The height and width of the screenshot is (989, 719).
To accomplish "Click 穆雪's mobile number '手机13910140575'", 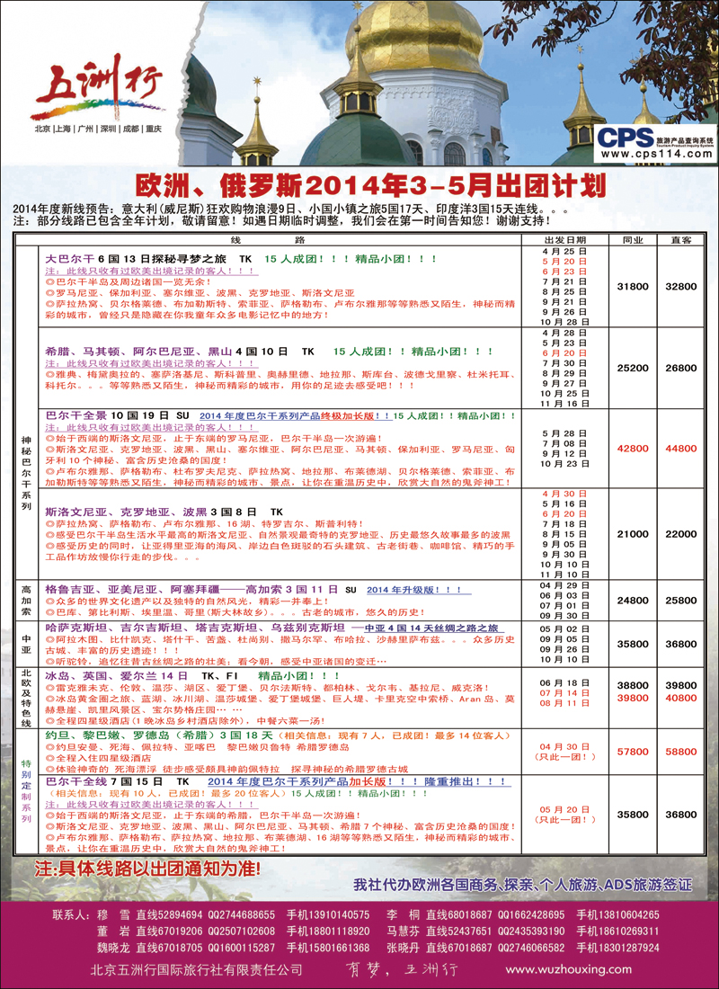I will 329,914.
